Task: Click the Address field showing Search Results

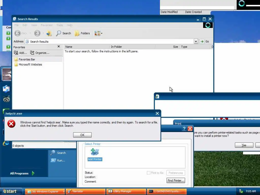Action: [x=109, y=41]
